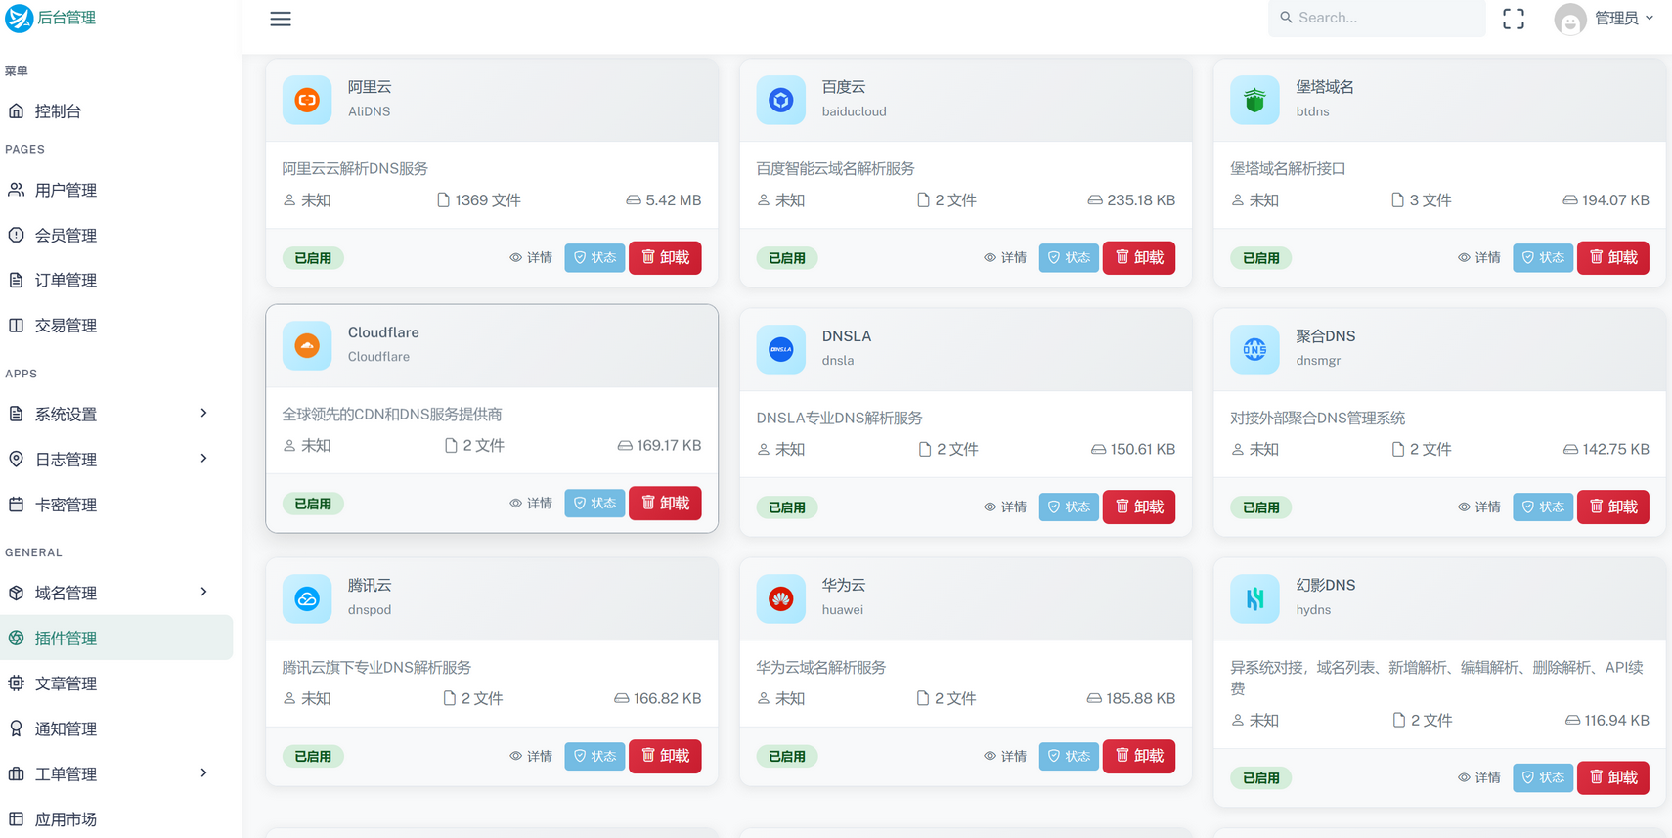
Task: Expand the 系统设置 submenu chevron
Action: 203,413
